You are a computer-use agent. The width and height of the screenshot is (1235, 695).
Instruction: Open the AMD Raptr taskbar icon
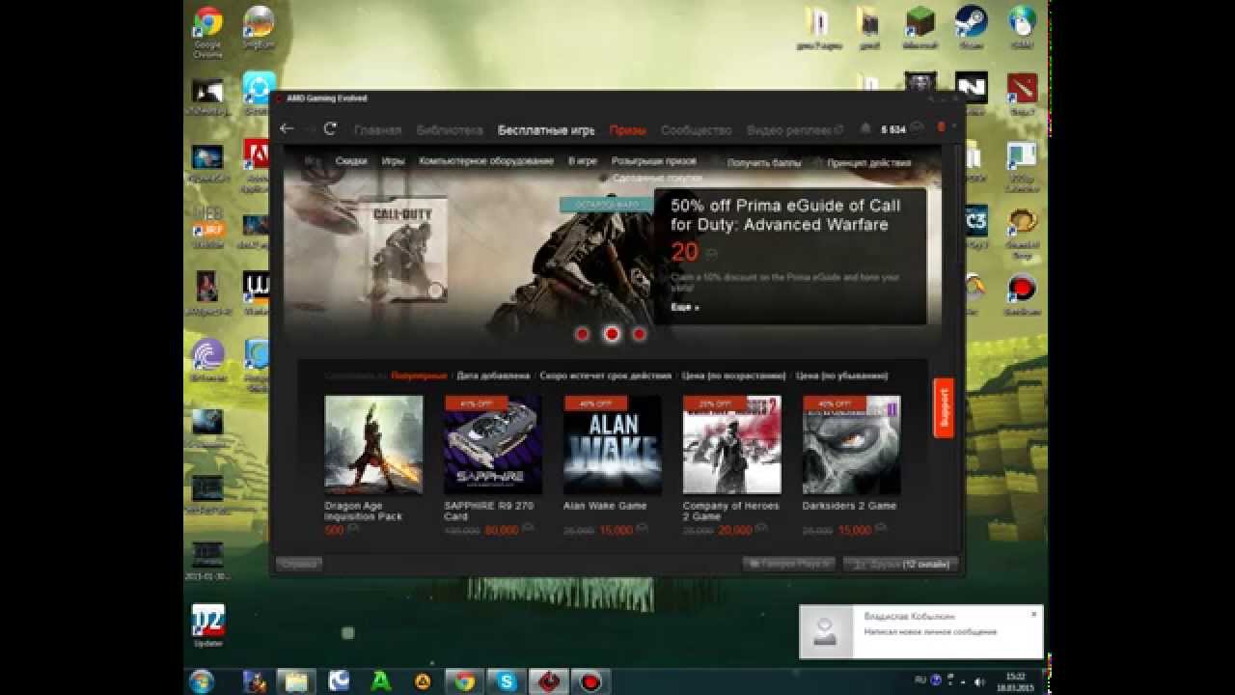(549, 681)
